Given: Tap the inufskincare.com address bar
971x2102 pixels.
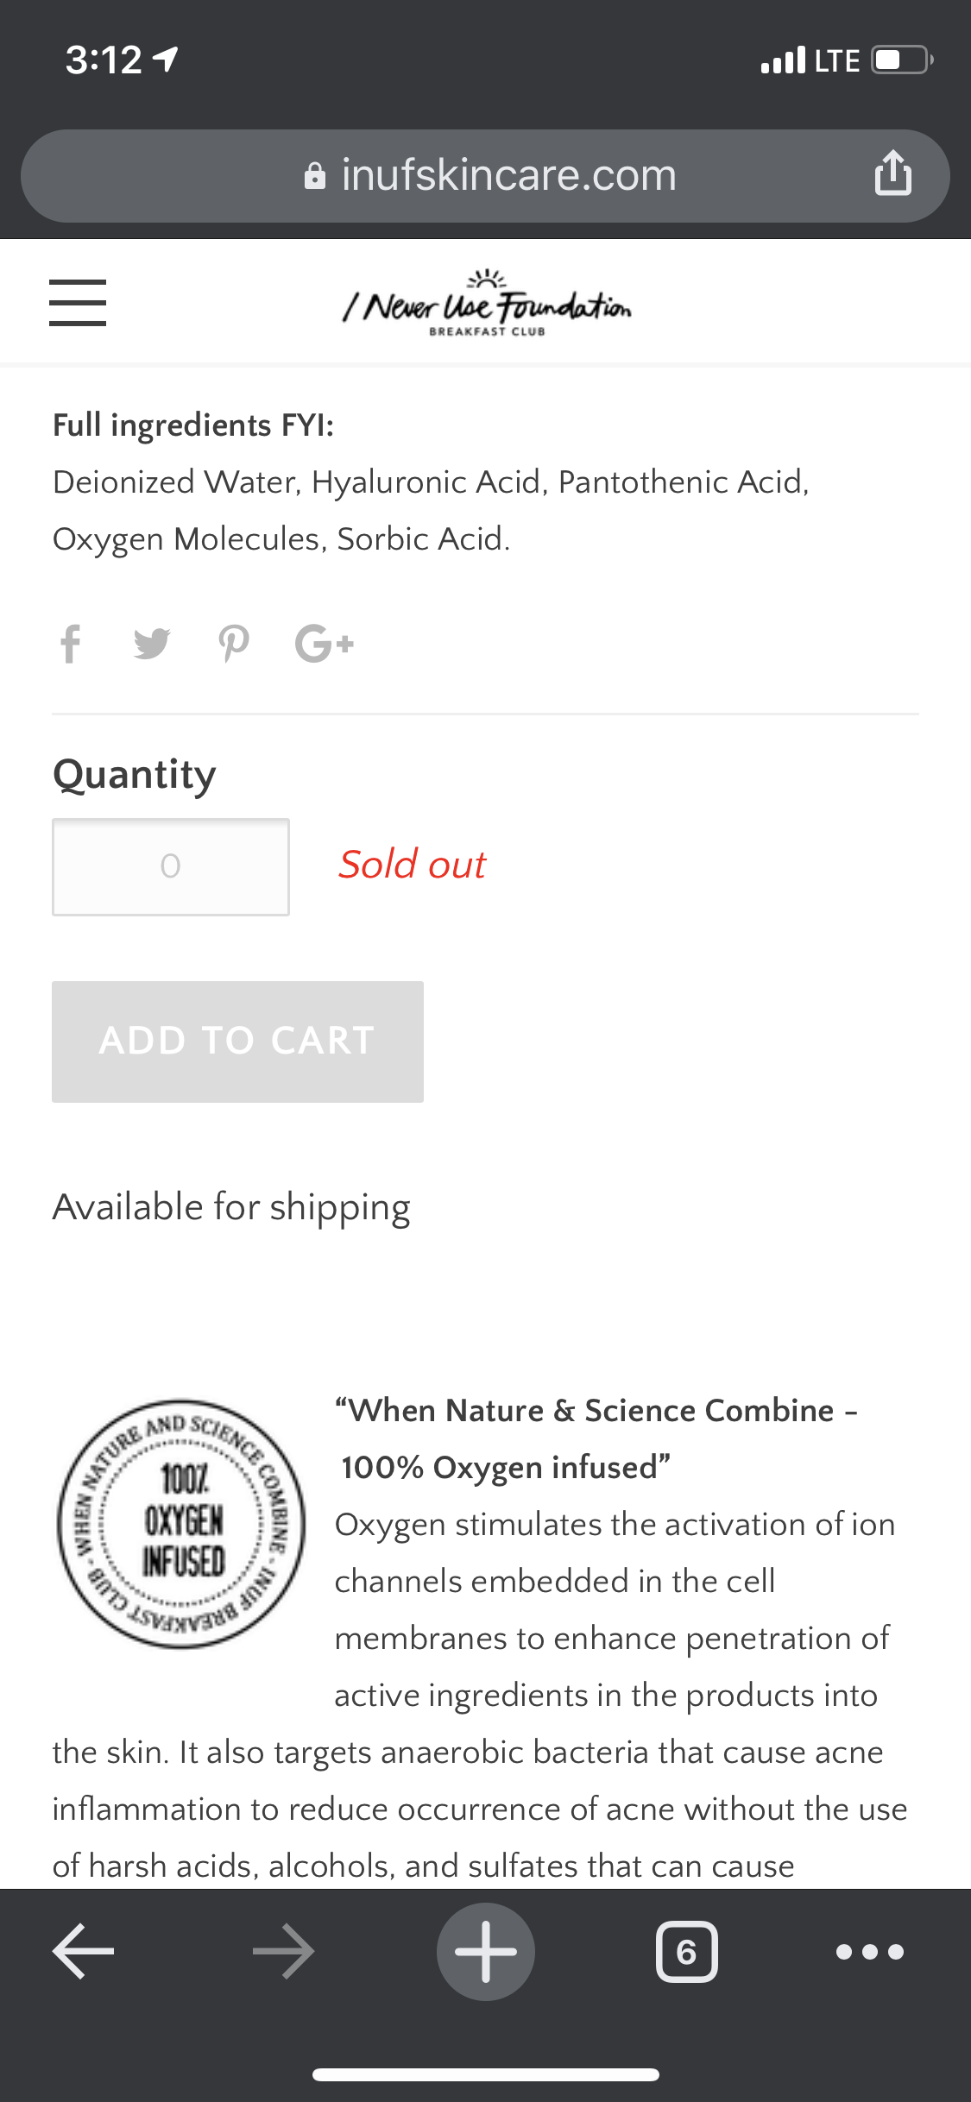Looking at the screenshot, I should [485, 176].
